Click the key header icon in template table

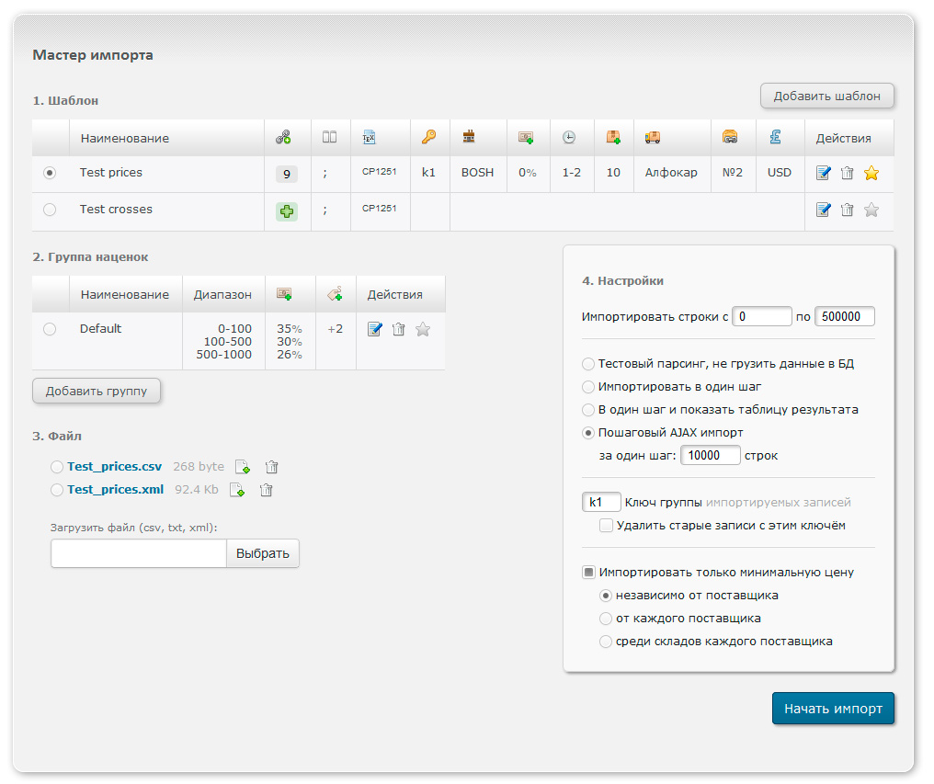click(429, 137)
